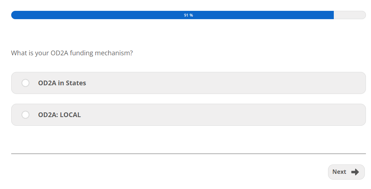
Task: Click the funding mechanism question text
Action: coord(72,53)
